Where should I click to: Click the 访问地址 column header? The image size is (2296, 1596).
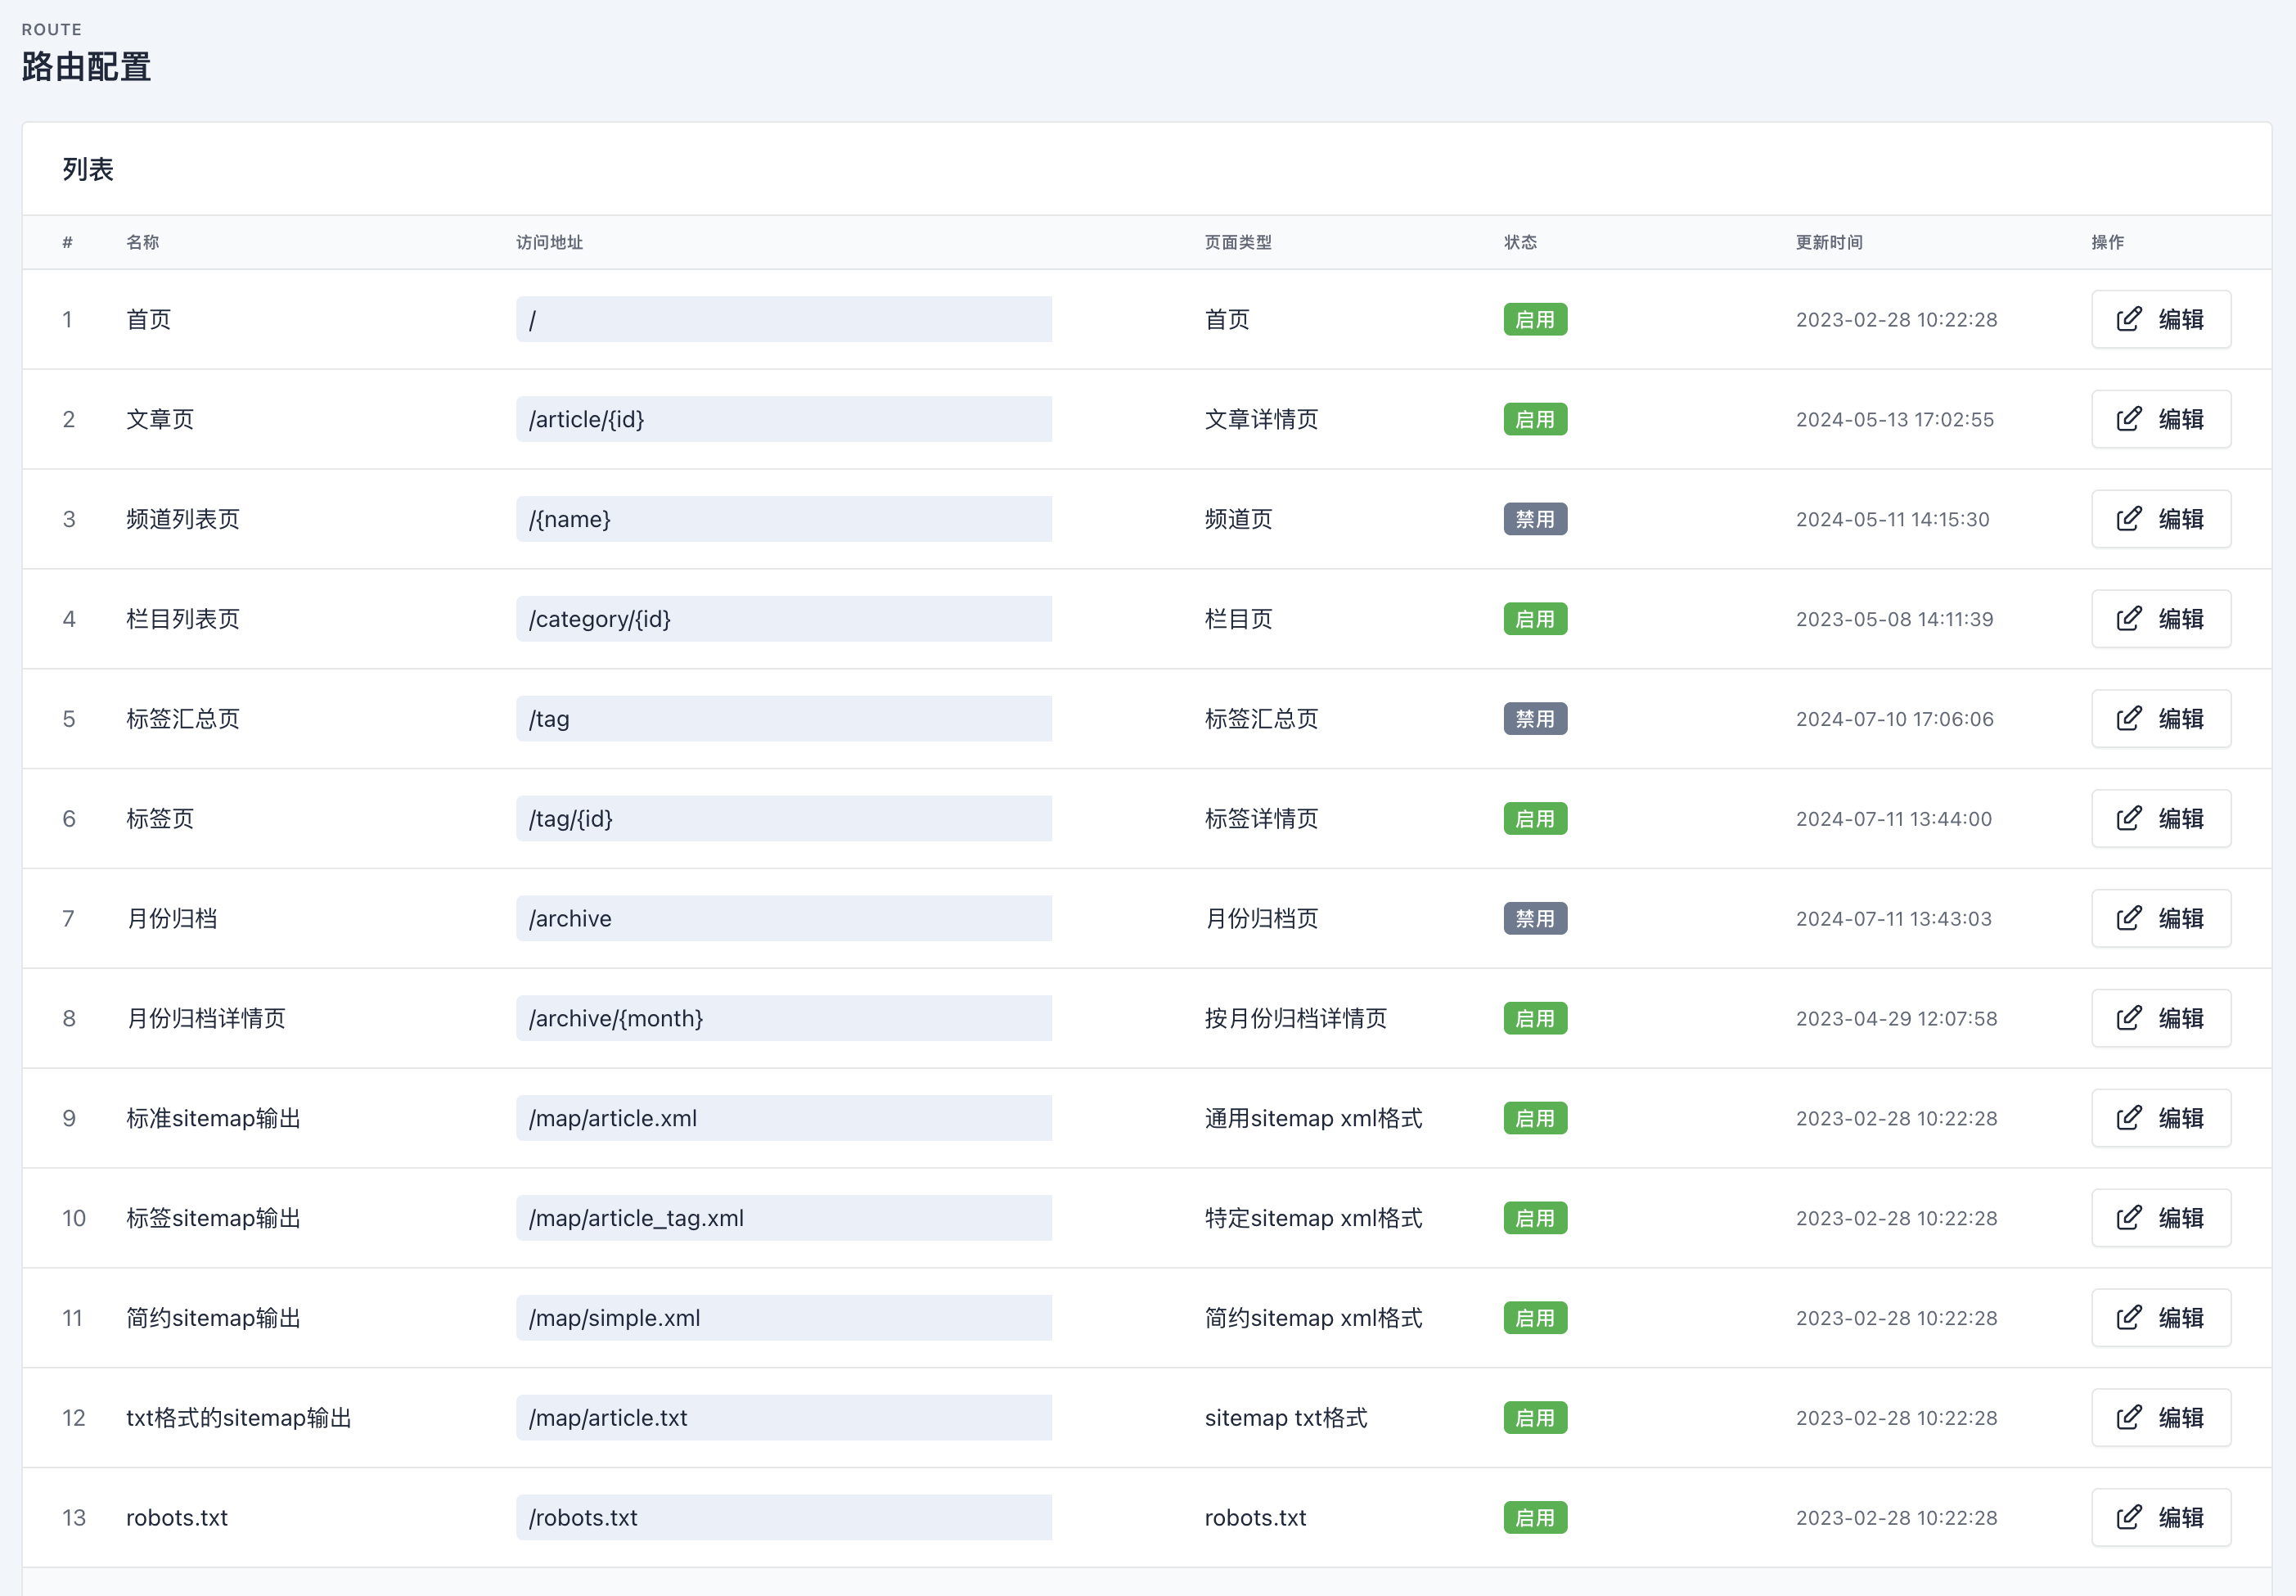point(549,242)
